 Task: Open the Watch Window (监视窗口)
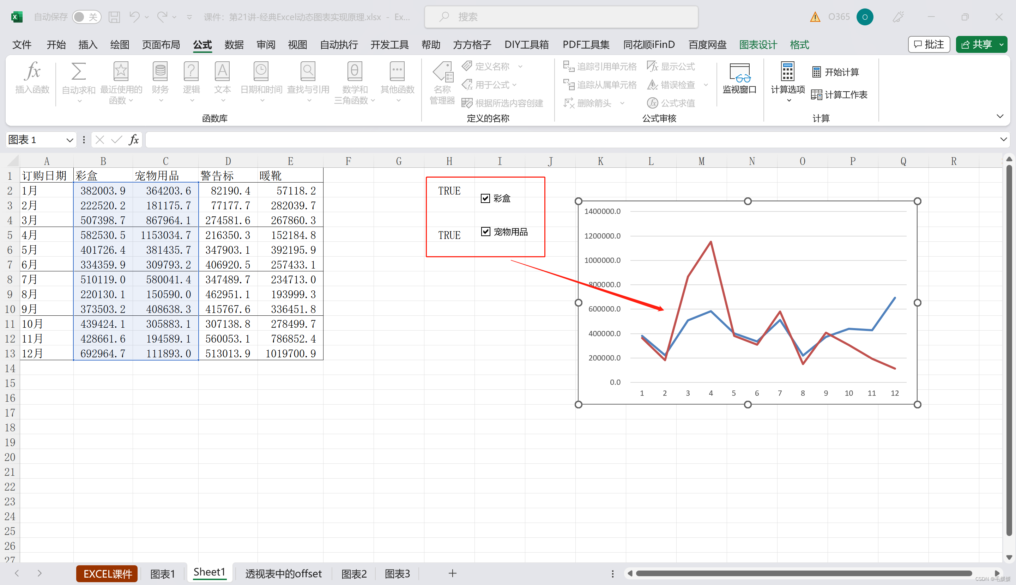739,79
